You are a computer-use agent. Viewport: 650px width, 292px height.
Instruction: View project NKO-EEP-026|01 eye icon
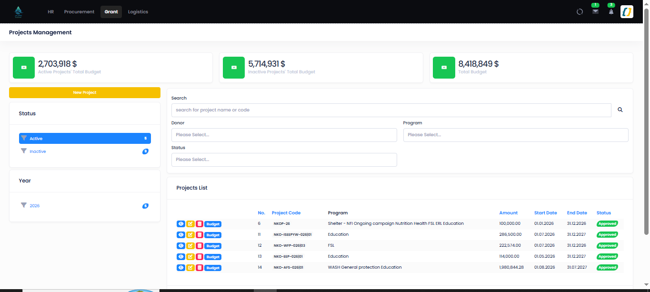pos(181,257)
